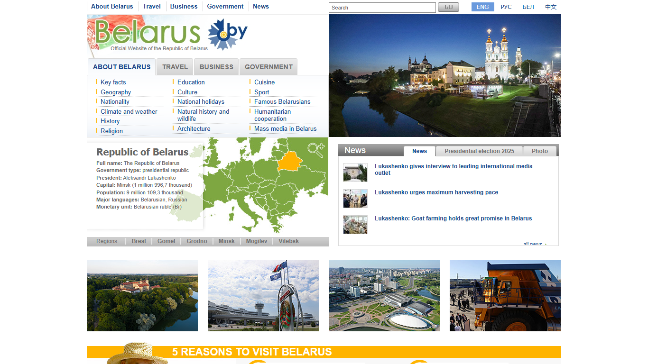Open the Lukashenko interview news headline
The image size is (648, 364).
[454, 170]
